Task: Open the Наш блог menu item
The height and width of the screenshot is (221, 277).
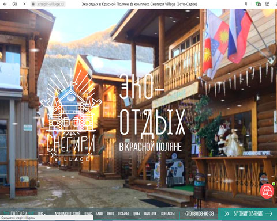Action: 151,214
